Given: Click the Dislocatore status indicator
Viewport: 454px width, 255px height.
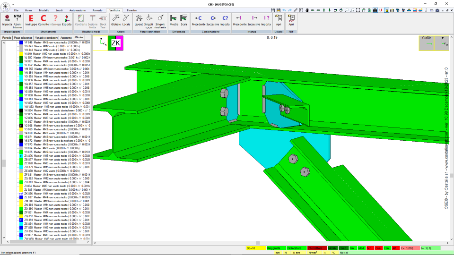Looking at the screenshot, I should (297, 248).
